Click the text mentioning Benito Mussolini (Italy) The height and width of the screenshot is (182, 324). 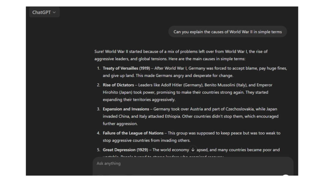tap(226, 85)
